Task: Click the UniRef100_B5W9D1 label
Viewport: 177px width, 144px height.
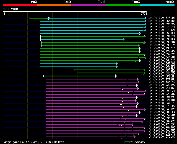Action: (x=162, y=115)
